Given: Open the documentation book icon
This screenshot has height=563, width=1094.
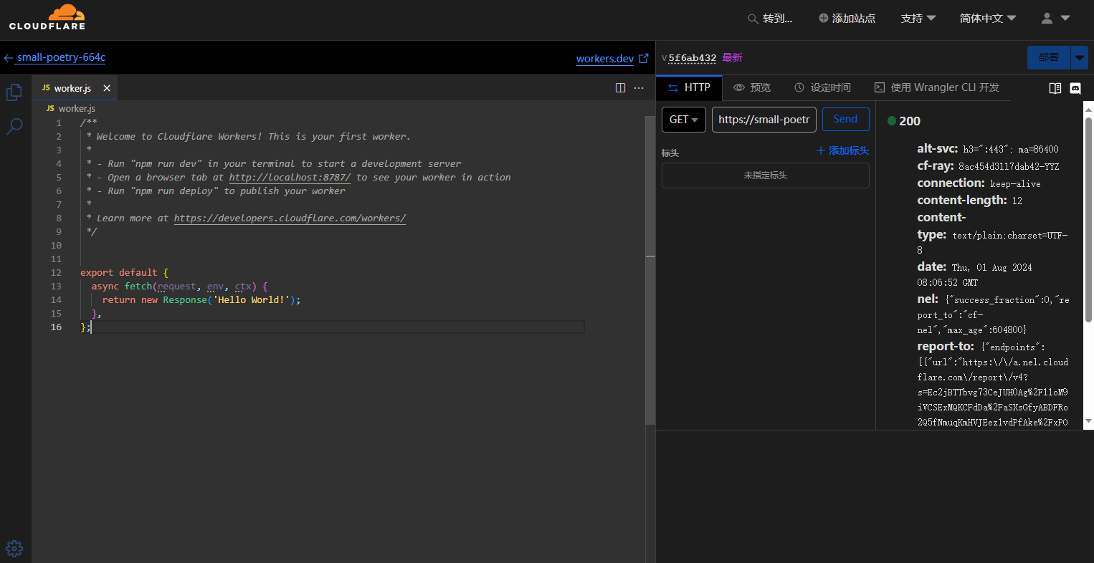Looking at the screenshot, I should tap(1055, 88).
